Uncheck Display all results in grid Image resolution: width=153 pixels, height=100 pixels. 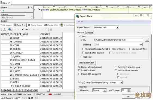pyautogui.click(x=79, y=67)
